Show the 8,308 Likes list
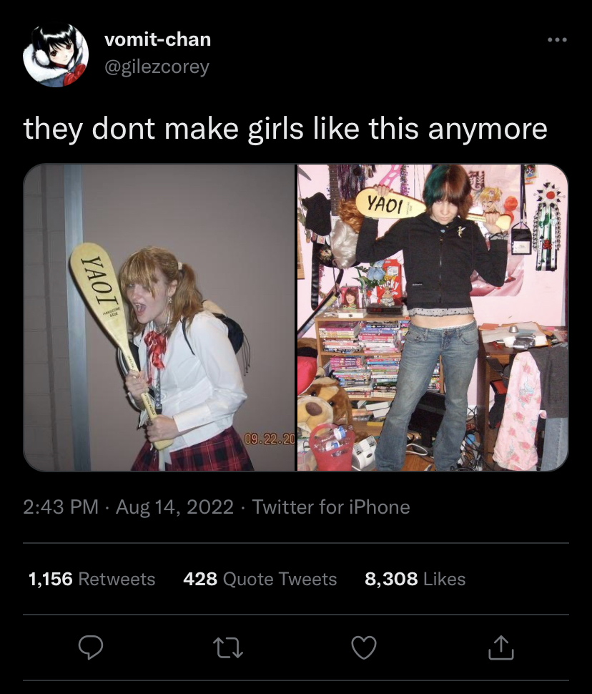 (x=415, y=579)
